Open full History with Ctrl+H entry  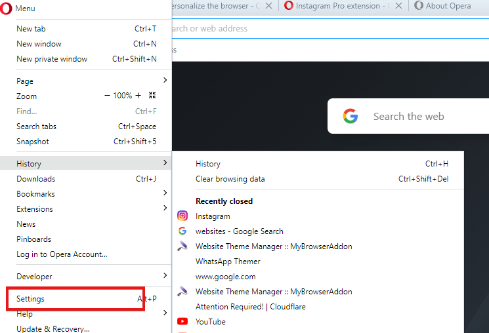pos(318,164)
